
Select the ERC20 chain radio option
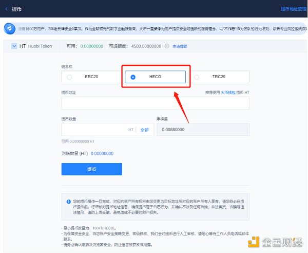pyautogui.click(x=69, y=77)
